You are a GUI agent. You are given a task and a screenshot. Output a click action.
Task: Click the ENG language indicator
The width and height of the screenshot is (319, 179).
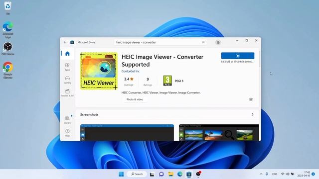275,174
